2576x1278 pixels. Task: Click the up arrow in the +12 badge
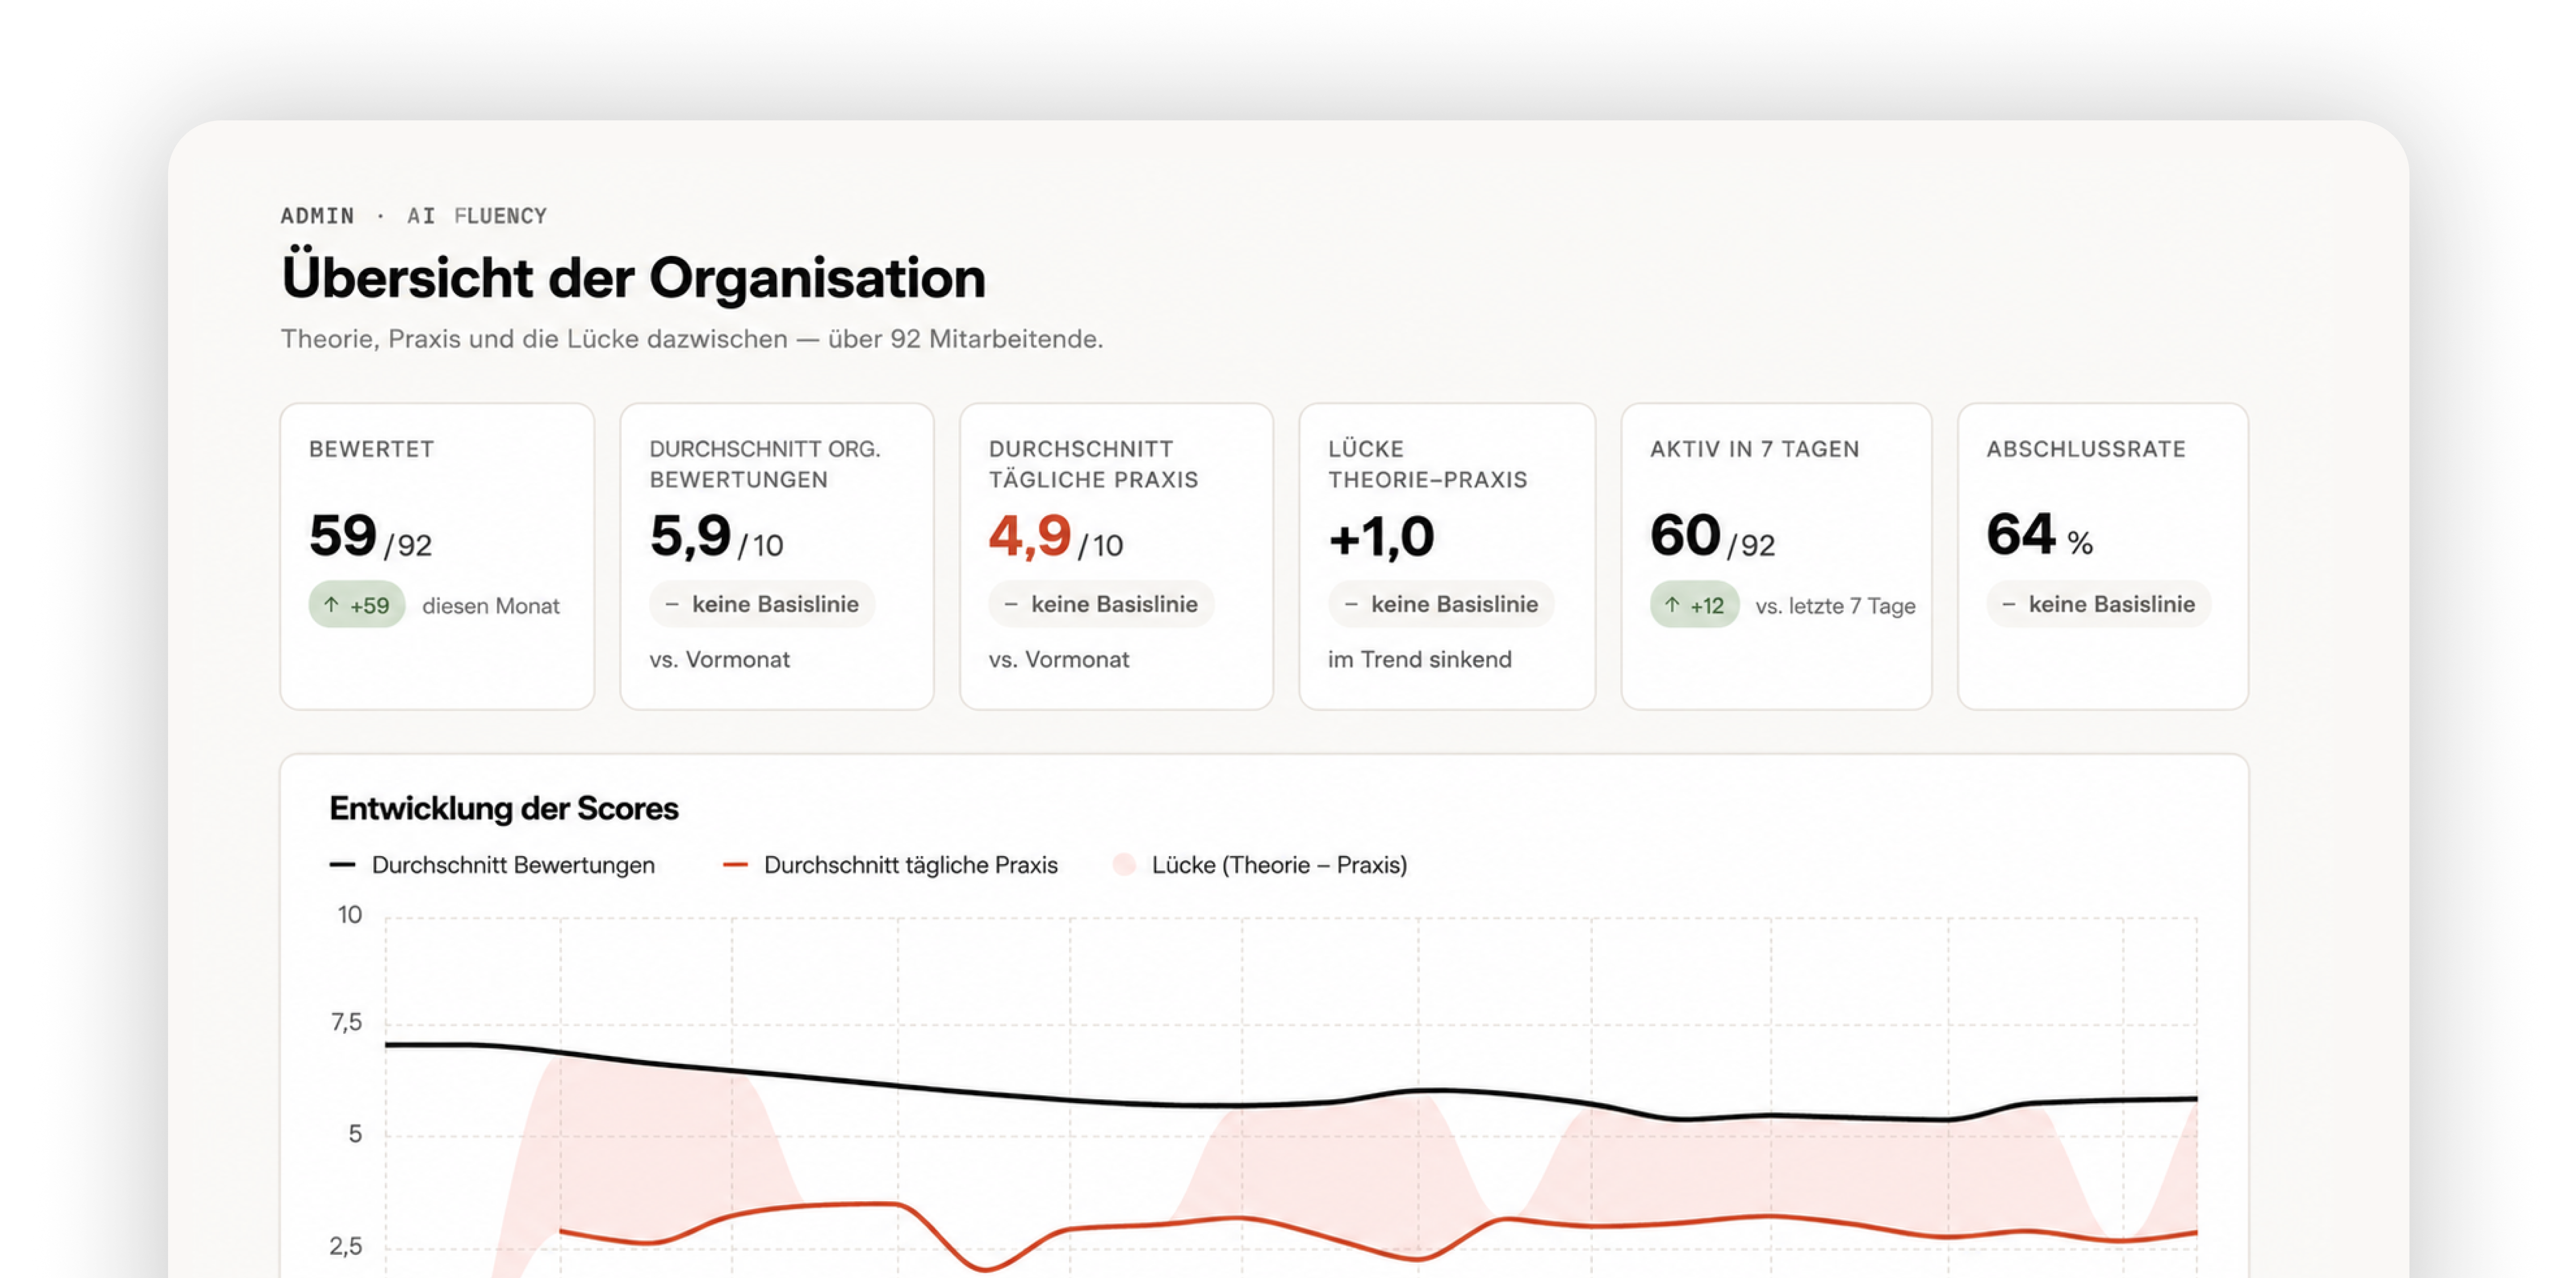point(1672,604)
